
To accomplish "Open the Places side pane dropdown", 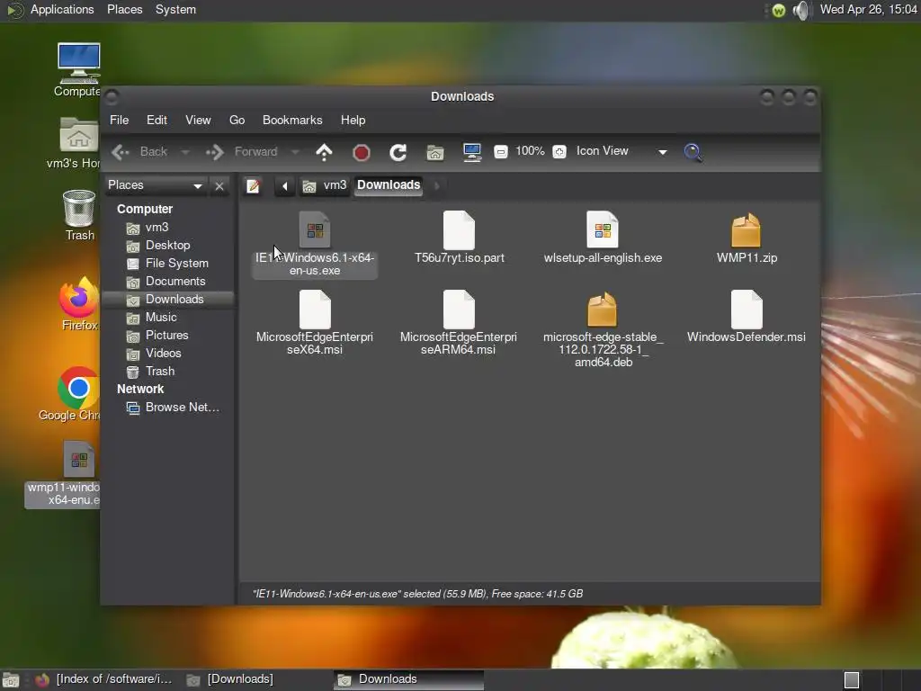I will click(155, 185).
